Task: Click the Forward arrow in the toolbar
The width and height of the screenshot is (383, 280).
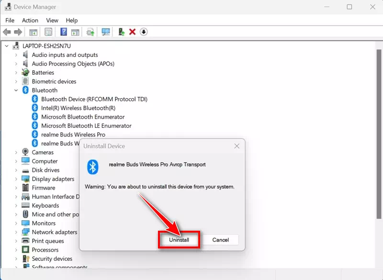Action: [x=18, y=32]
